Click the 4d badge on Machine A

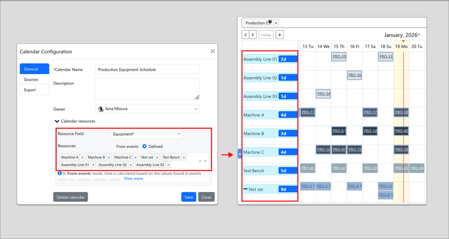tap(288, 115)
